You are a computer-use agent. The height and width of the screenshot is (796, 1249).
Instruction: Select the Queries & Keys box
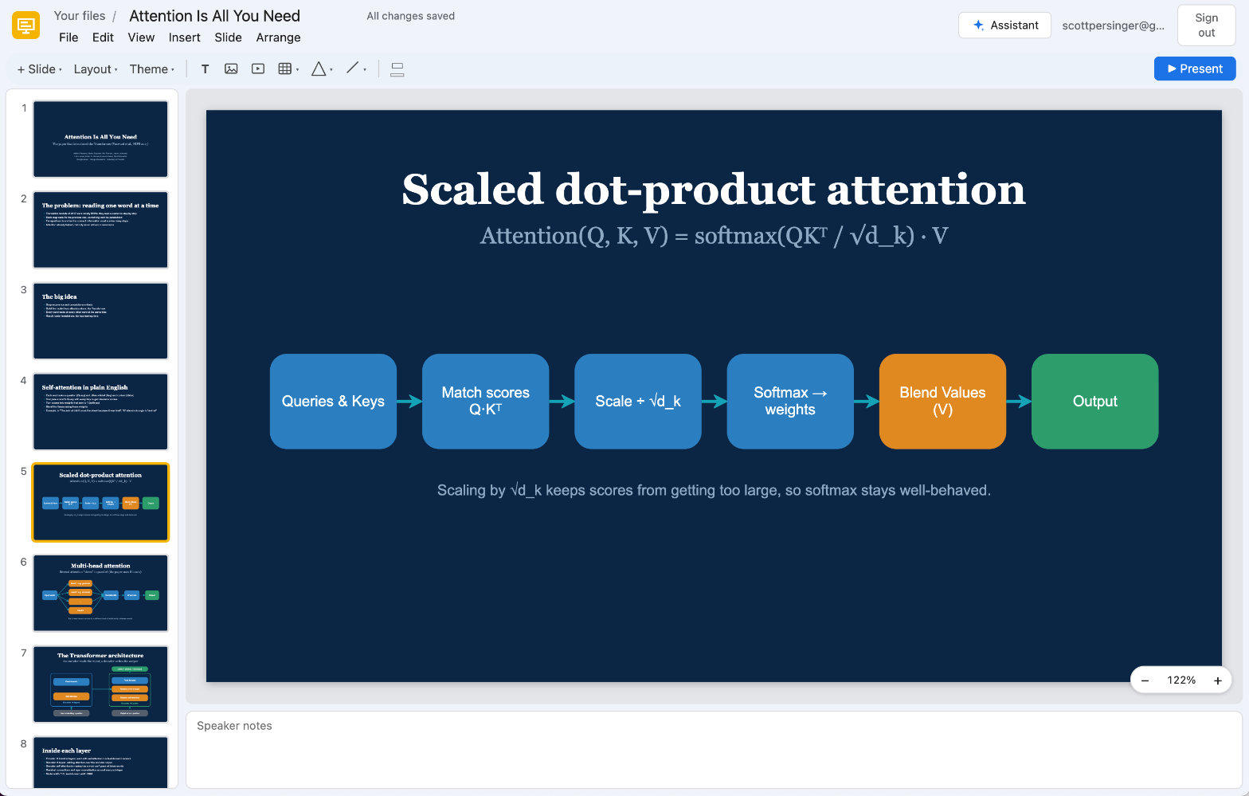[x=333, y=402]
